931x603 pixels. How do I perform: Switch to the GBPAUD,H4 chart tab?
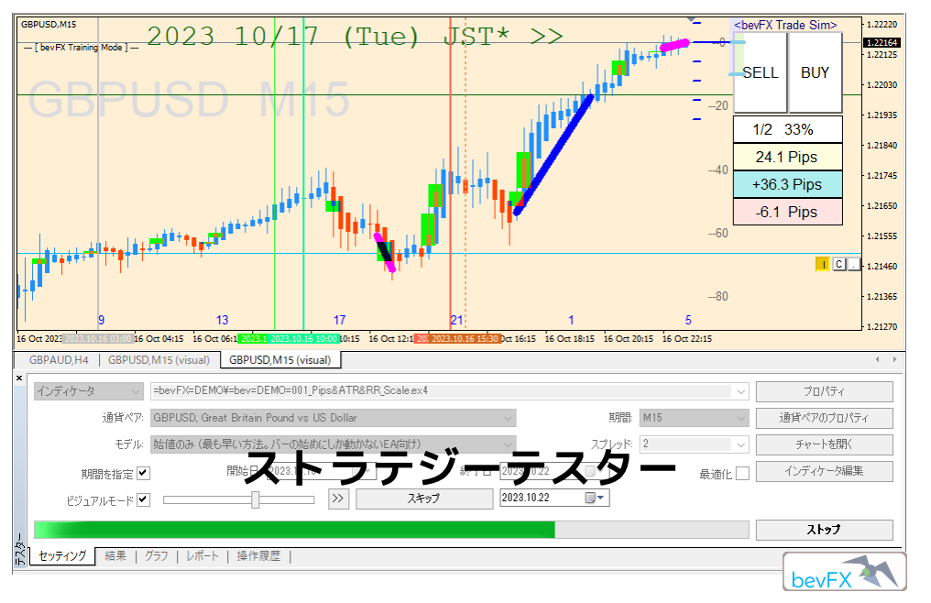point(59,360)
